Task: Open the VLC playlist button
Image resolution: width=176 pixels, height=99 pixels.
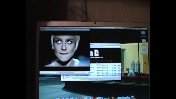Action: (x=53, y=73)
